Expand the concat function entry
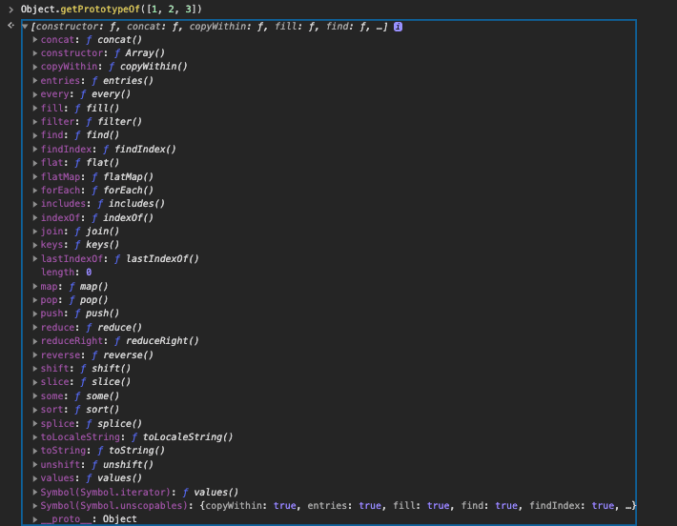Image resolution: width=677 pixels, height=526 pixels. click(35, 40)
